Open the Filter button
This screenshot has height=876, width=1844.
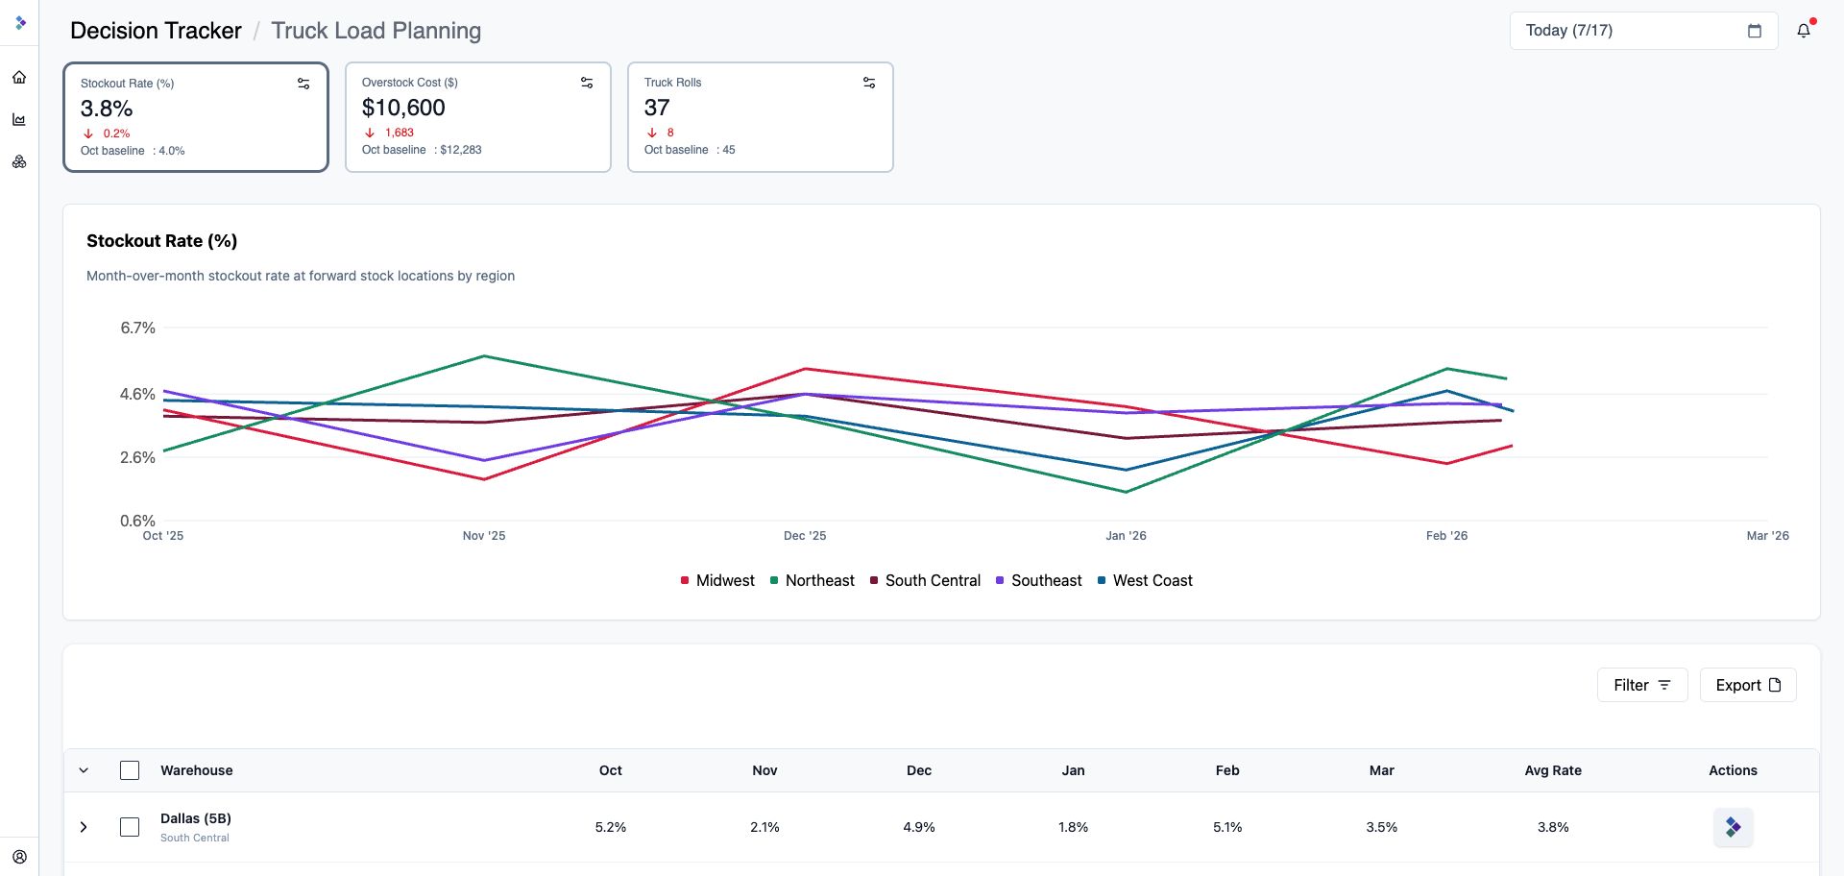(1642, 685)
